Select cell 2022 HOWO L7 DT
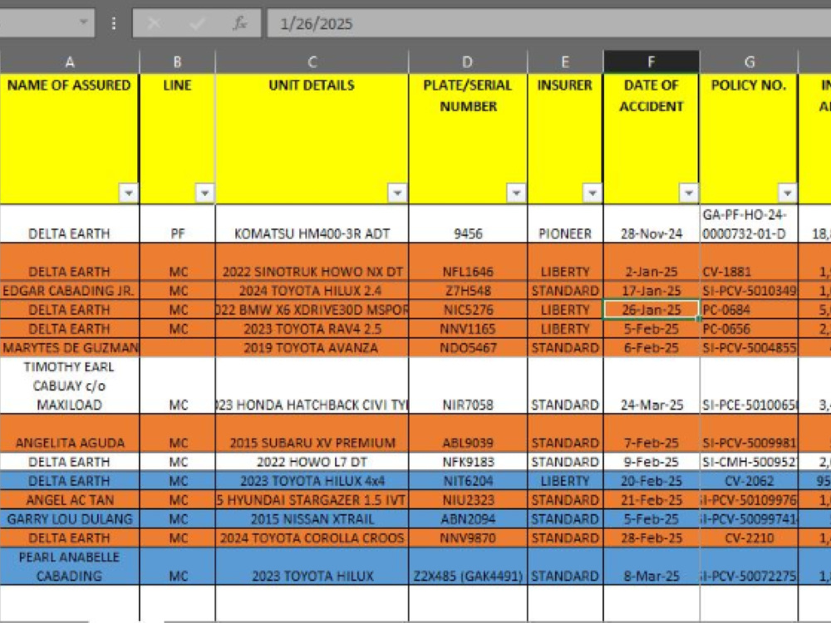This screenshot has width=831, height=623. point(312,461)
